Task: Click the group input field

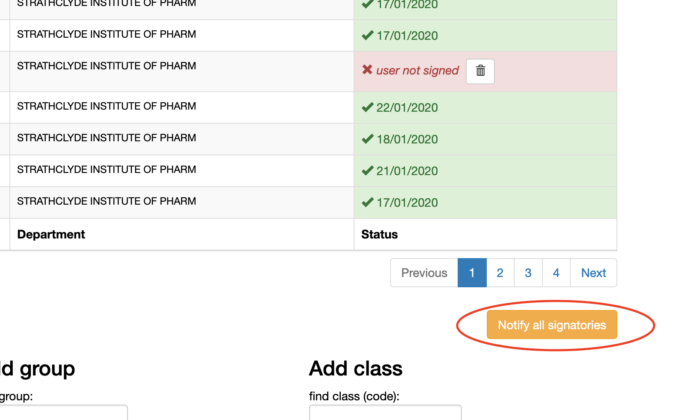Action: tap(63, 413)
